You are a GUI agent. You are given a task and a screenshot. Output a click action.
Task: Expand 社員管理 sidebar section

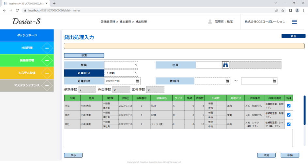click(x=47, y=48)
